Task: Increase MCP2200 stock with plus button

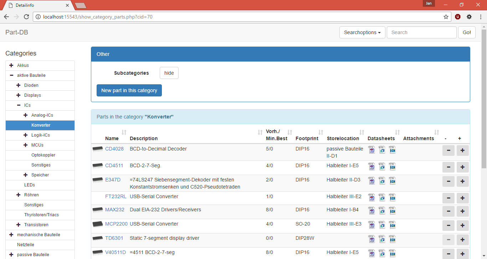Action: coord(462,226)
